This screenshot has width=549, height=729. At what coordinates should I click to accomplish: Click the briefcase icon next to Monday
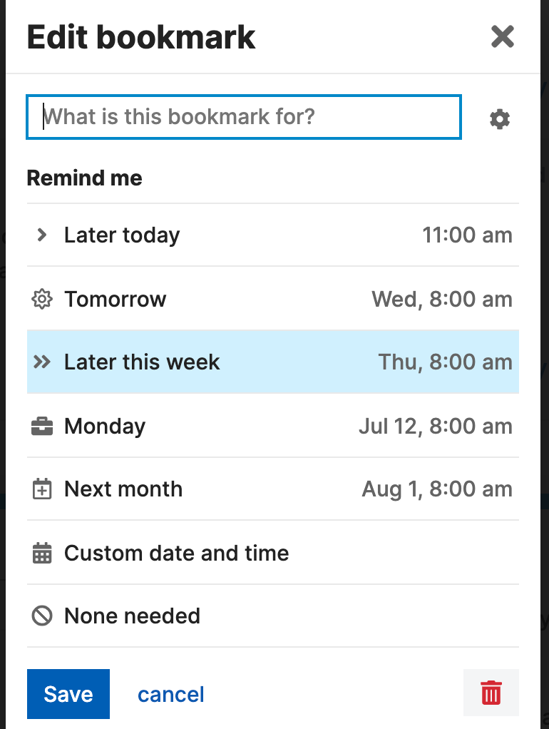pos(42,427)
